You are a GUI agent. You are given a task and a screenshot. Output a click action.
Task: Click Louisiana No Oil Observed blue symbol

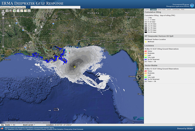point(146,59)
